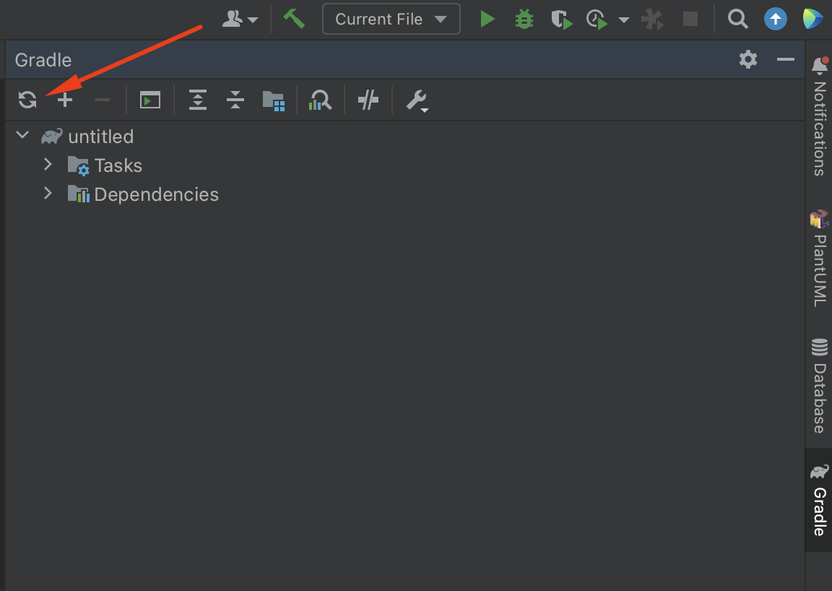832x591 pixels.
Task: Toggle the Gradle side tab
Action: [x=819, y=500]
